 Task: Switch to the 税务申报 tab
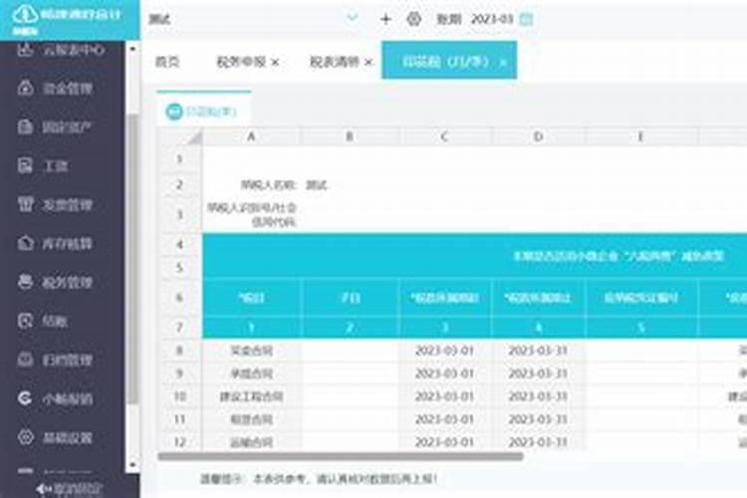pos(241,62)
